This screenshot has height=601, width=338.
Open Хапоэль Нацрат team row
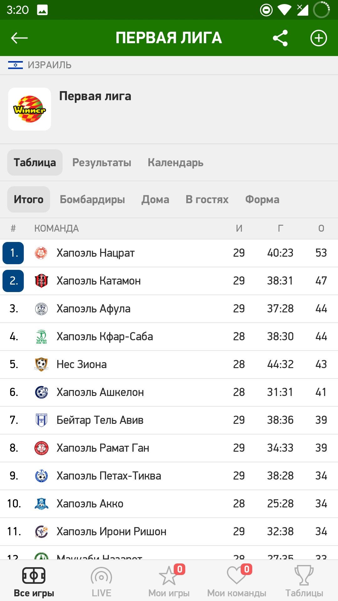(169, 253)
